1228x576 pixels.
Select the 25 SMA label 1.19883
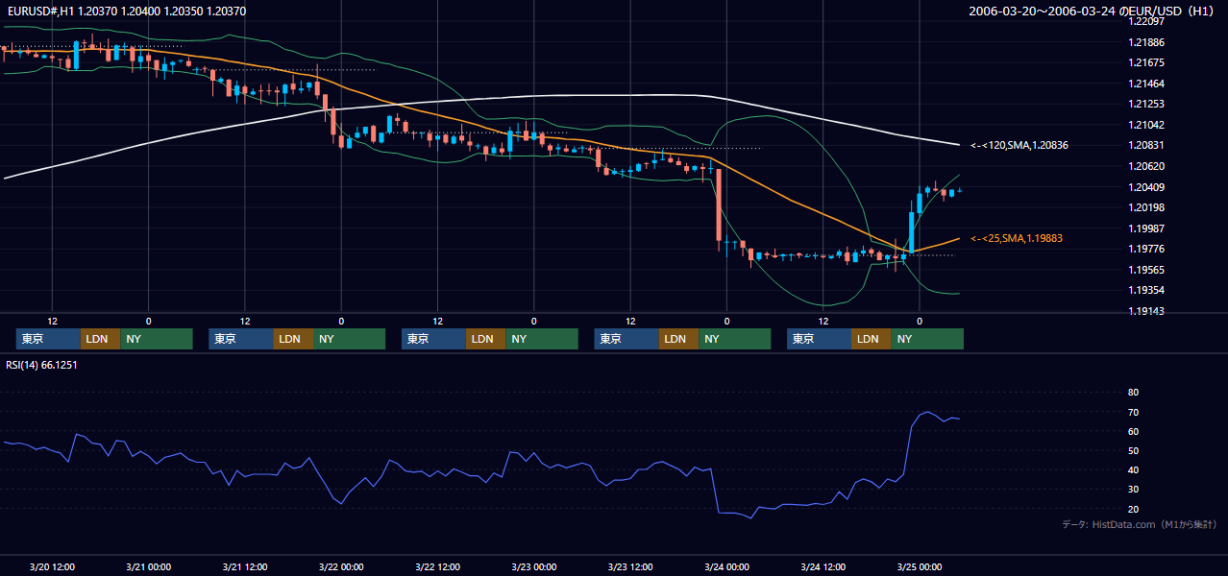click(x=1017, y=238)
